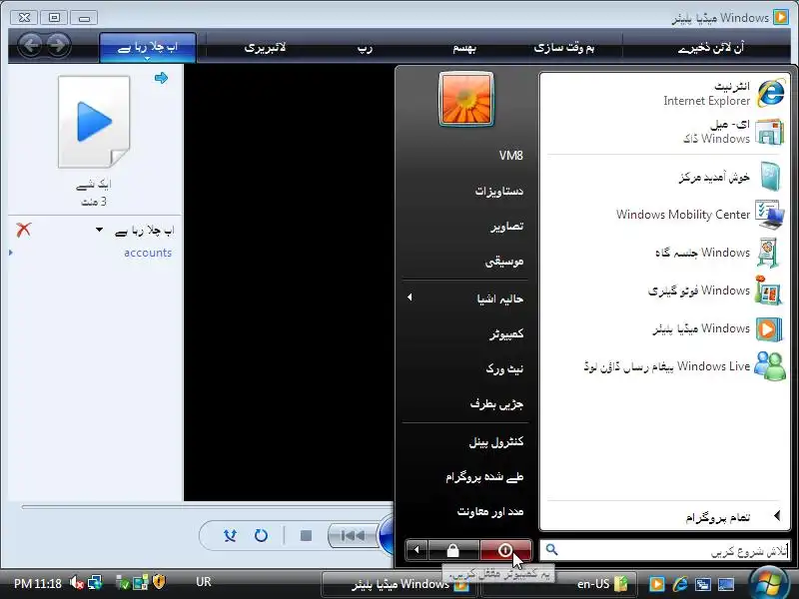Open the Now Playing list dropdown arrow
The height and width of the screenshot is (599, 799).
(99, 231)
